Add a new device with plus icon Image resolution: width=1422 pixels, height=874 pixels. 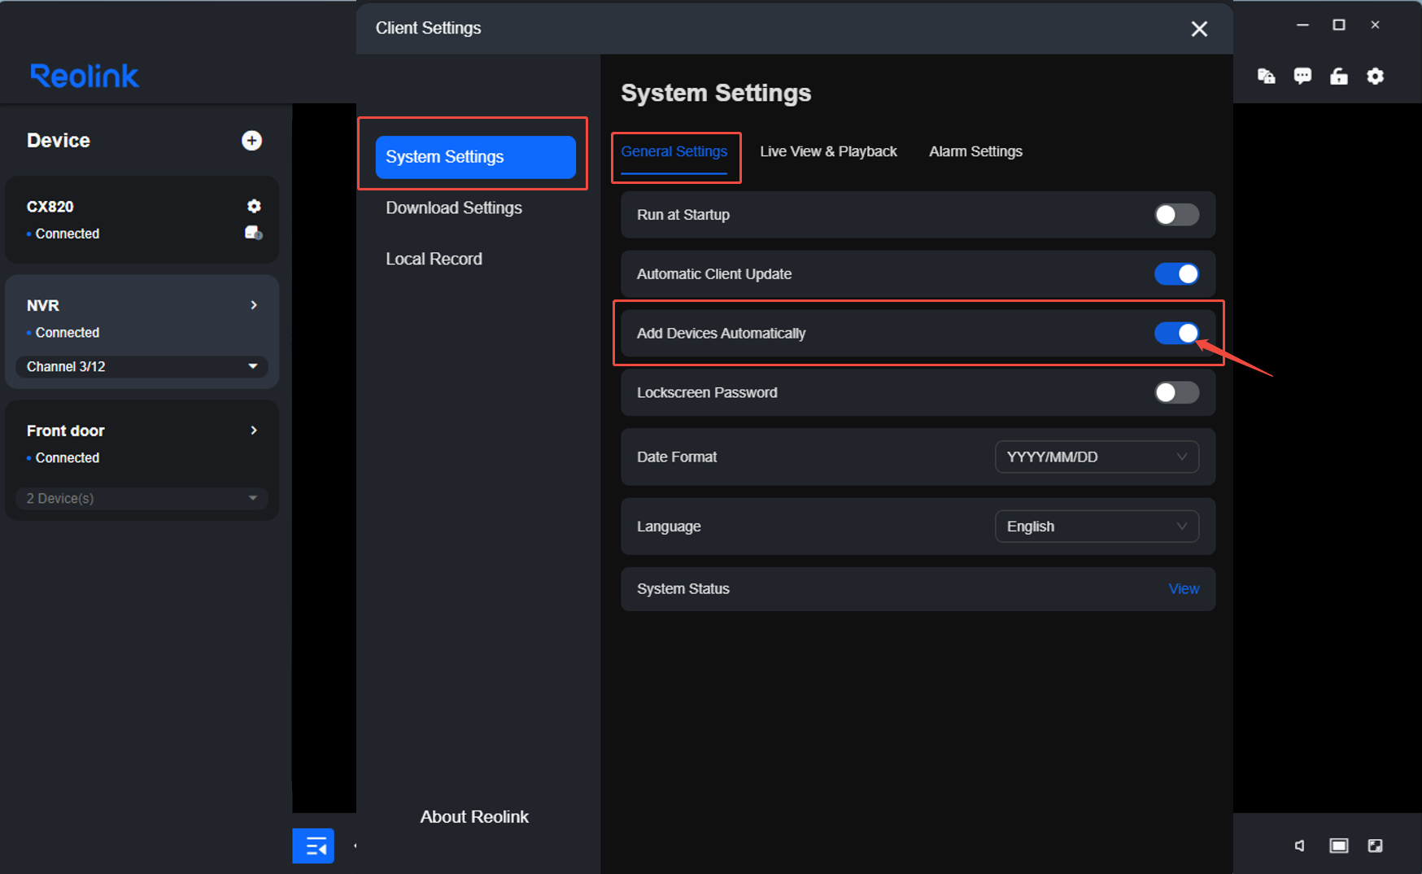[251, 141]
